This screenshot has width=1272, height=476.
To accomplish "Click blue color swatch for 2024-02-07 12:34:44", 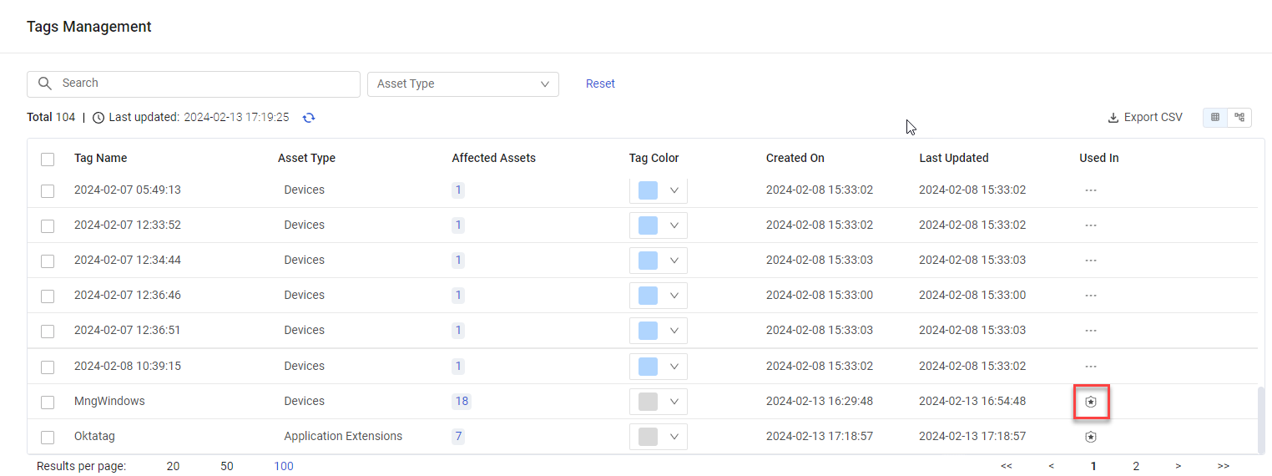I will click(648, 261).
